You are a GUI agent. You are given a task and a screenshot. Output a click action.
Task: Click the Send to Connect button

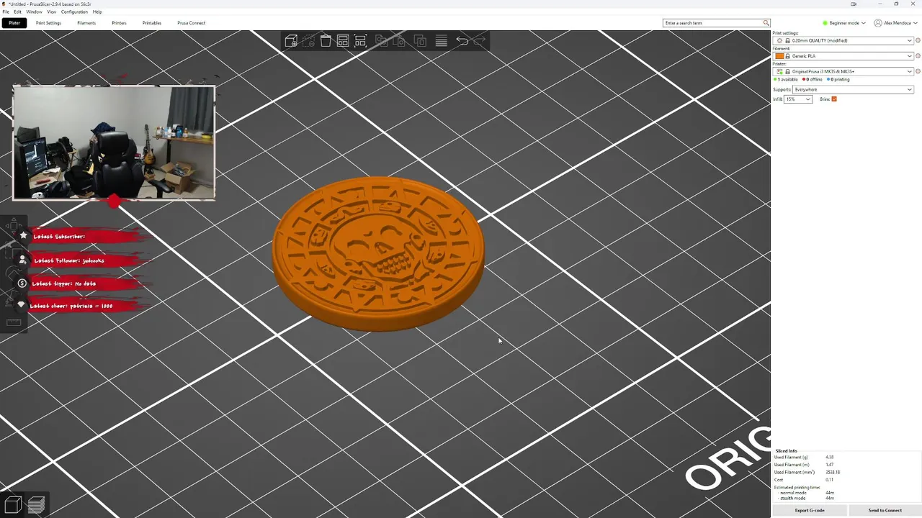(885, 510)
